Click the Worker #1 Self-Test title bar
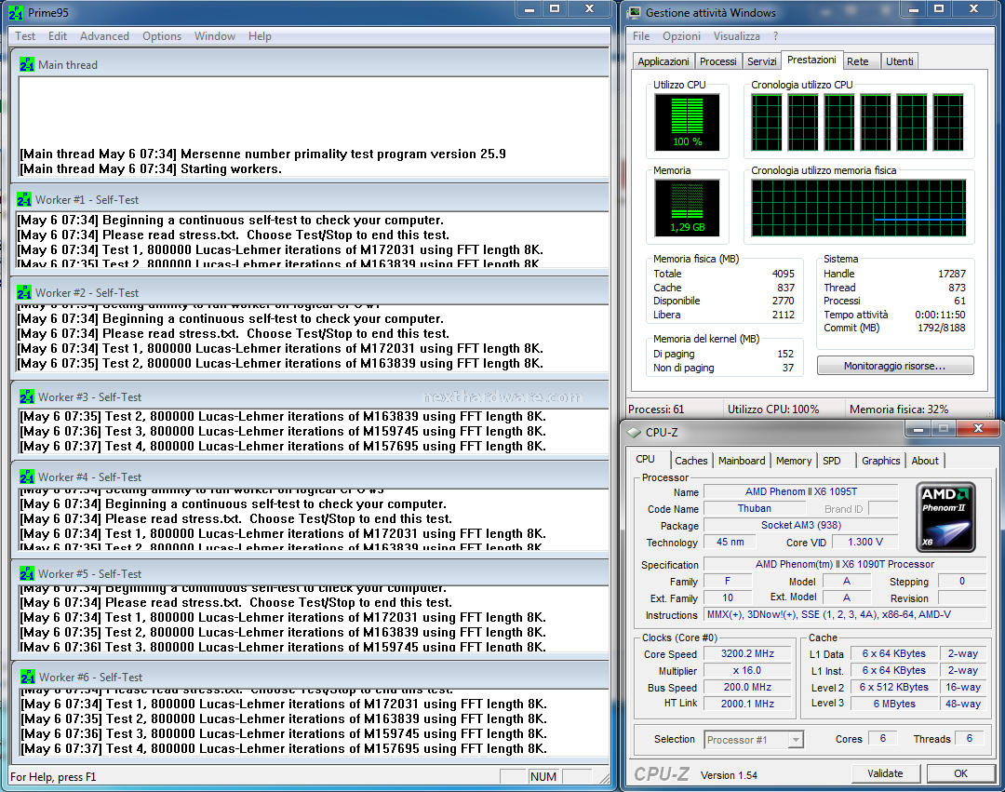The height and width of the screenshot is (792, 1005). click(310, 200)
